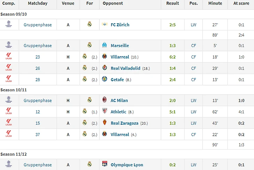Click the Real Valladolid crest icon

click(x=105, y=68)
